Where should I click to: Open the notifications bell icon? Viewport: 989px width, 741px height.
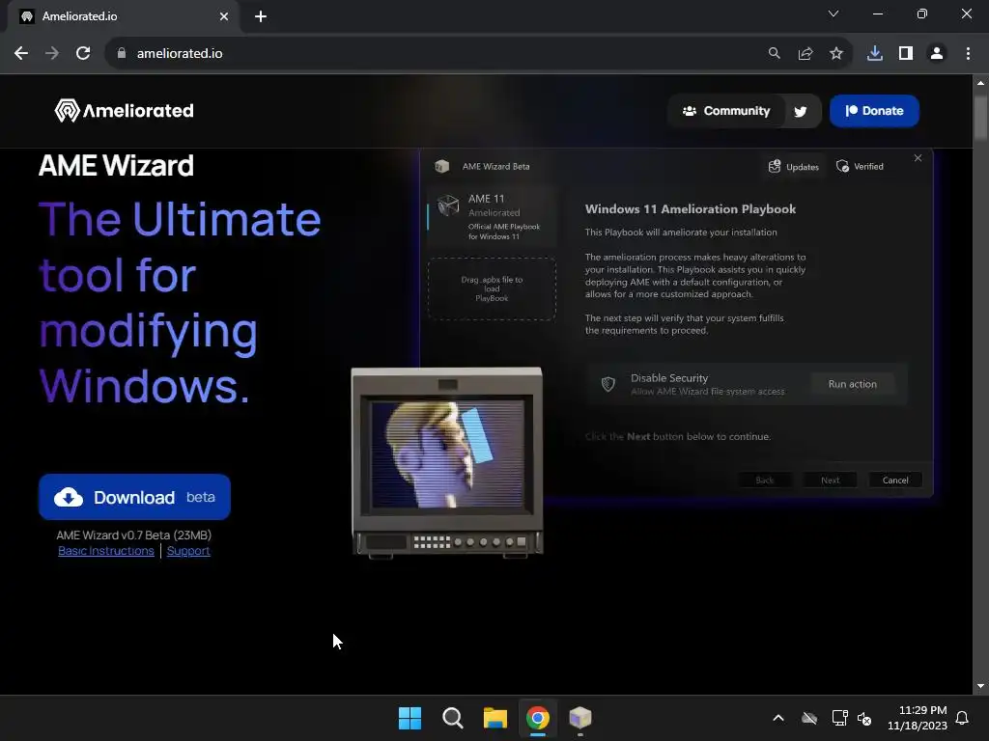962,718
